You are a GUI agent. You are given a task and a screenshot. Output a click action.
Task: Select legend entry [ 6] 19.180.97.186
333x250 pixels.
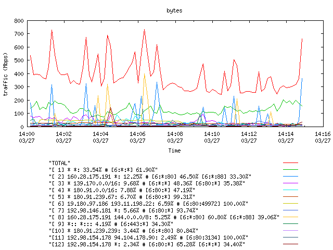click(x=148, y=204)
